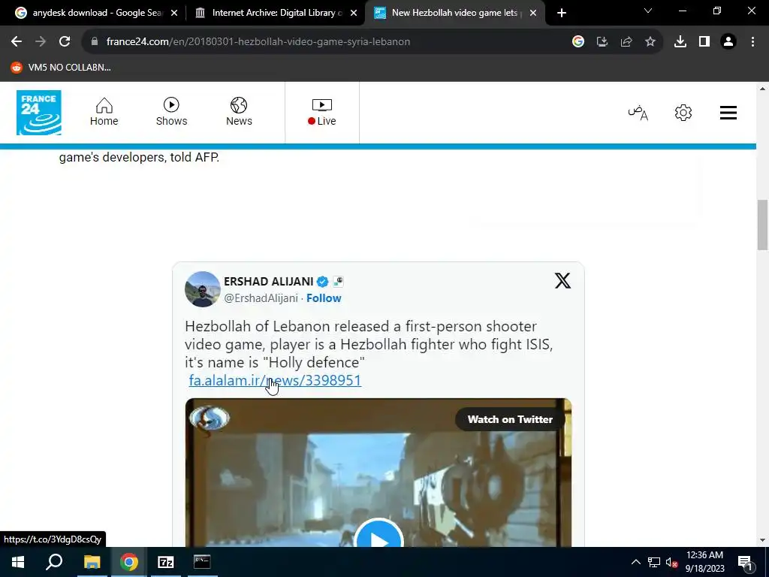Share this page via the share icon
Viewport: 769px width, 577px height.
626,42
